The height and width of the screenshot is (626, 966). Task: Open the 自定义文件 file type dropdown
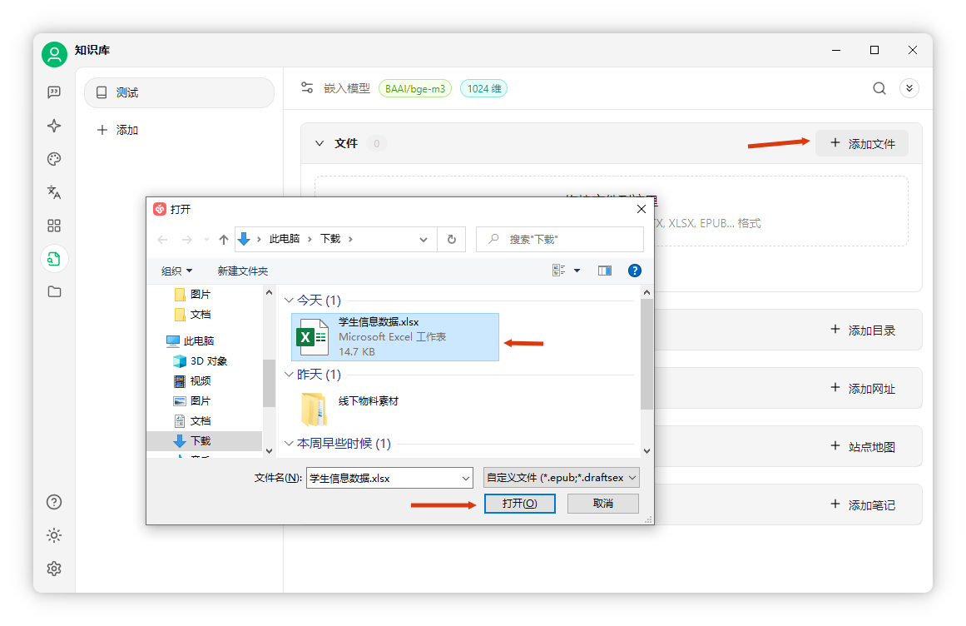[562, 478]
